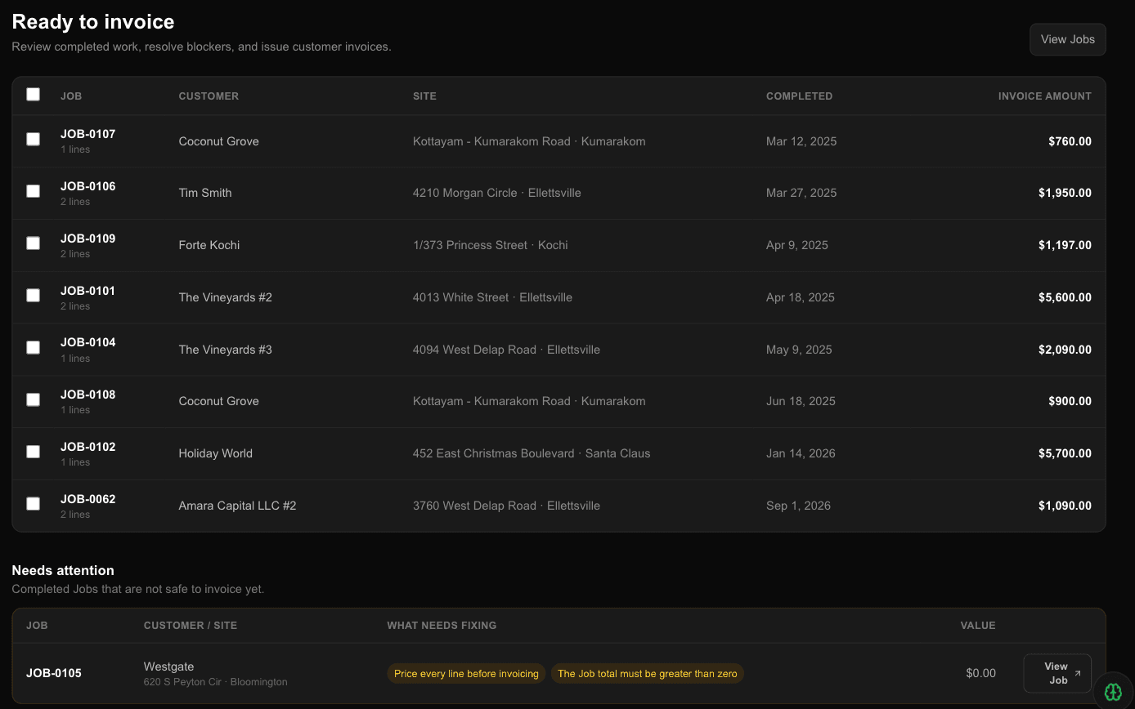The width and height of the screenshot is (1135, 709).
Task: Click customer Holiday World
Action: tap(215, 453)
